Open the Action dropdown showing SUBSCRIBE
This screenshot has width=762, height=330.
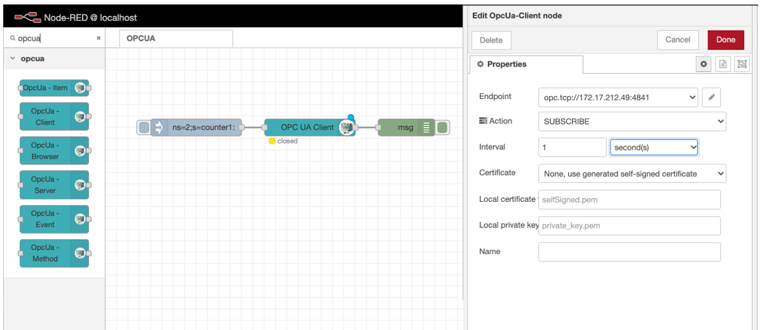632,121
